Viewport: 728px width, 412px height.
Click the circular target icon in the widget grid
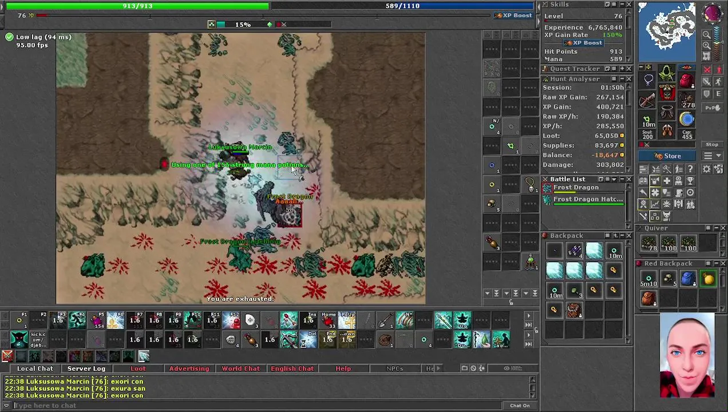[x=691, y=192]
